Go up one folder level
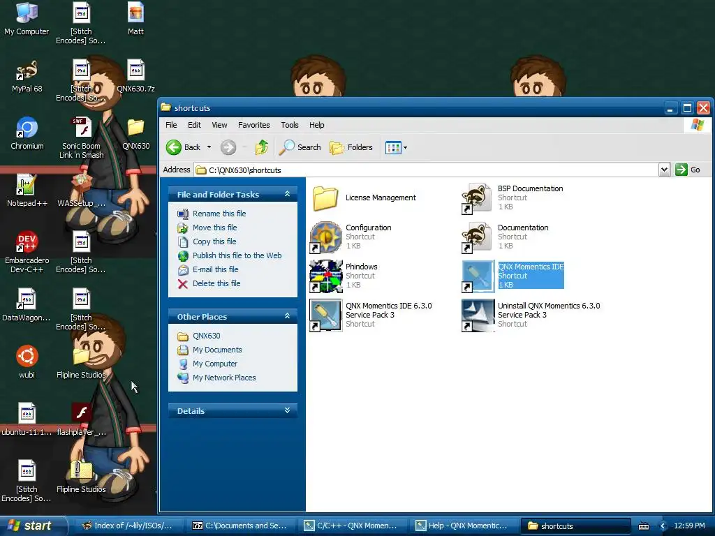The height and width of the screenshot is (536, 715). pyautogui.click(x=262, y=147)
